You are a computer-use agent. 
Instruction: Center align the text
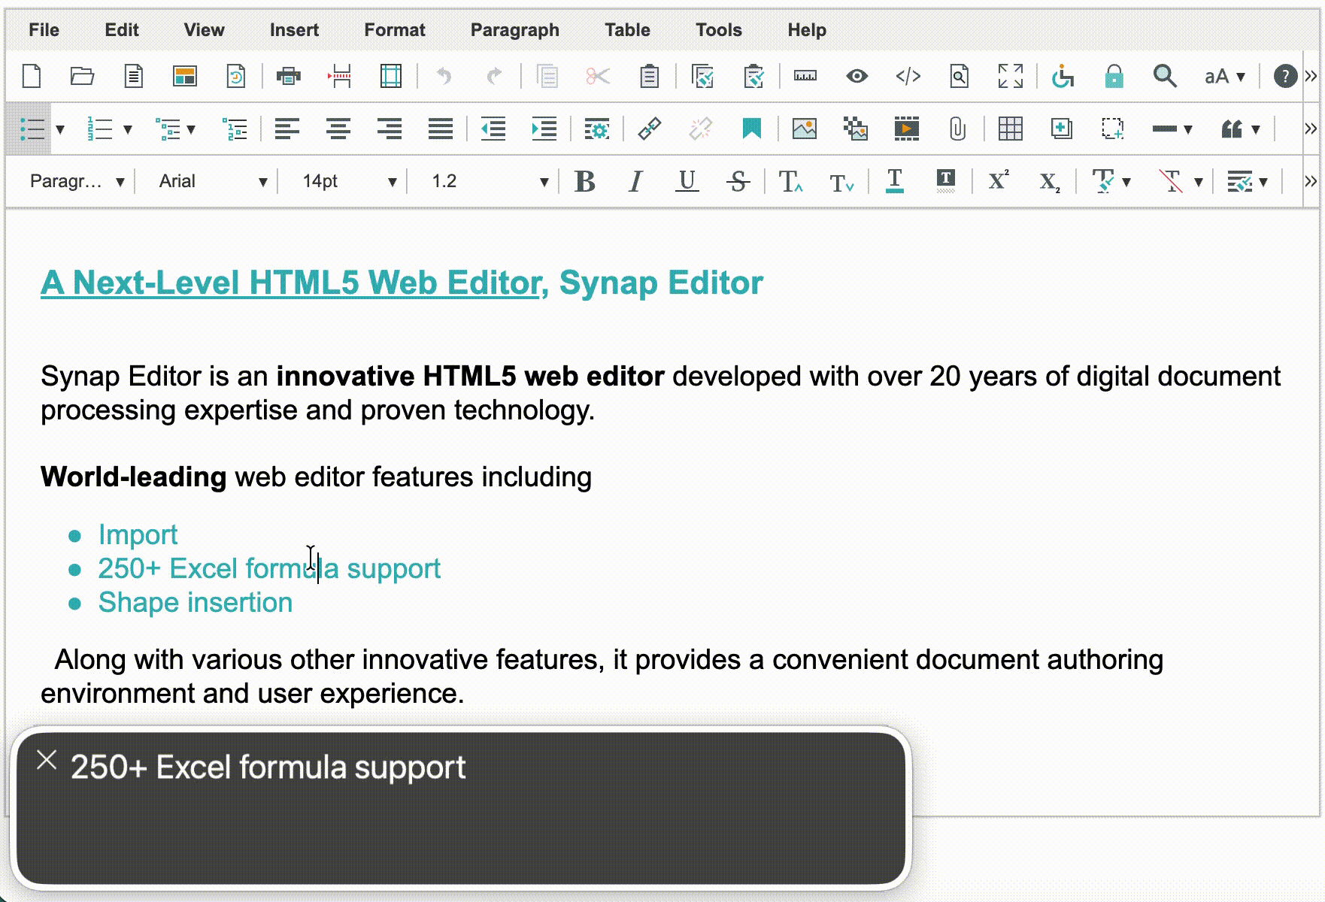tap(338, 129)
